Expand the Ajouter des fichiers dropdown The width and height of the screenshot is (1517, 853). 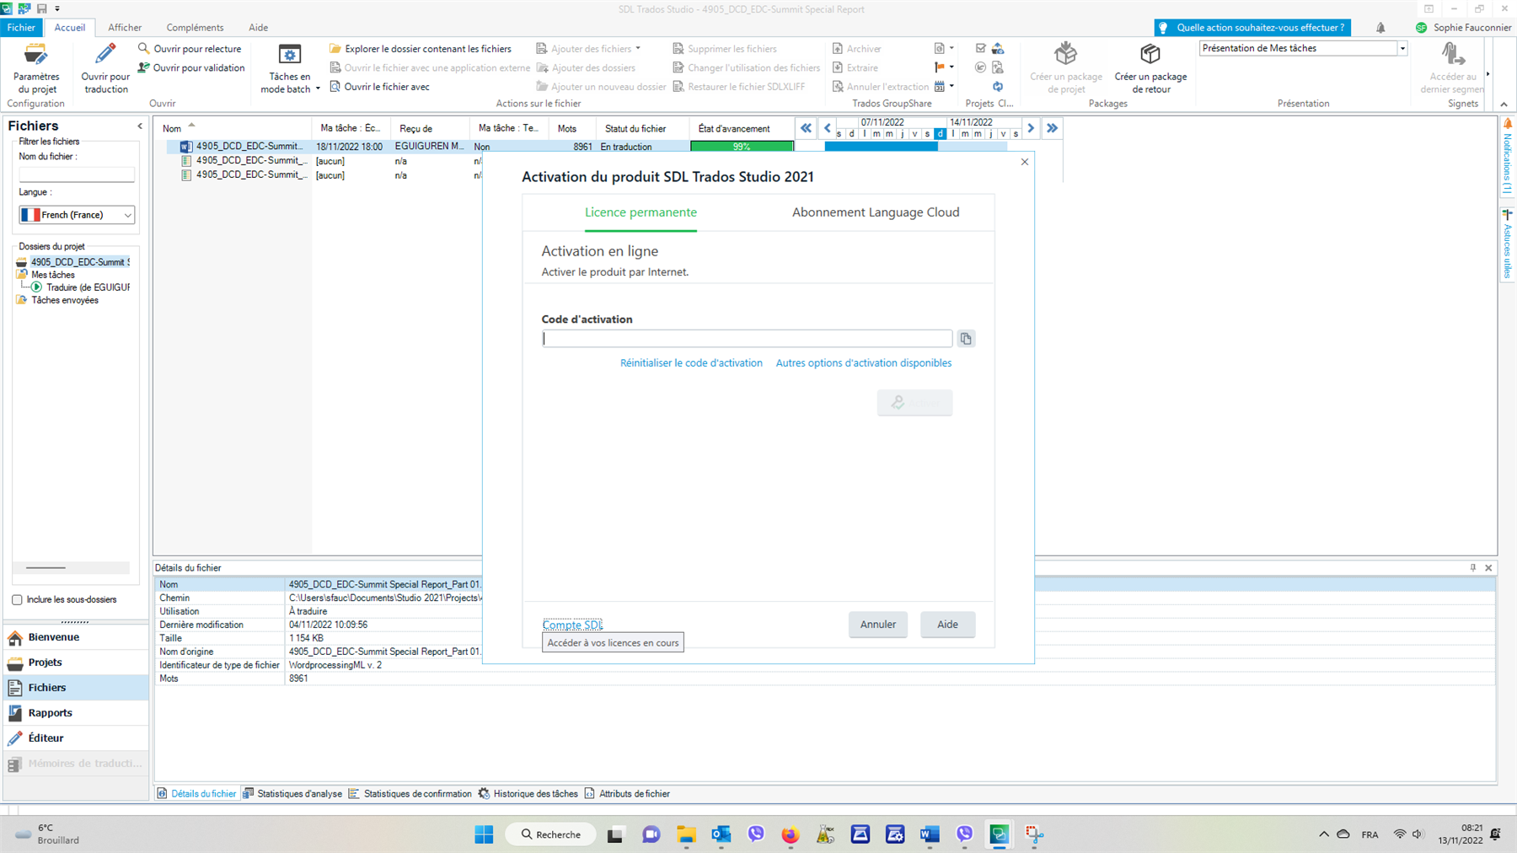point(638,48)
